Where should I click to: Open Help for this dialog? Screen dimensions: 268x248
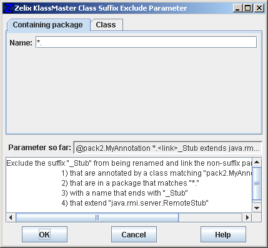pyautogui.click(x=223, y=234)
